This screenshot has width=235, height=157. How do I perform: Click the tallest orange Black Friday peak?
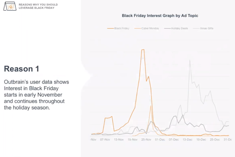click(143, 50)
